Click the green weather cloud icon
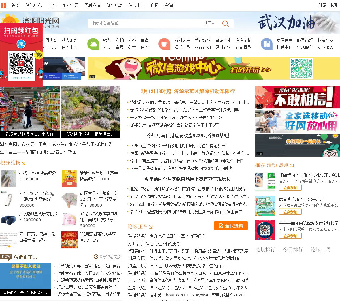The image size is (340, 301). (93, 44)
